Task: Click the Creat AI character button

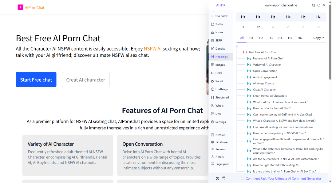Action: pos(85,79)
